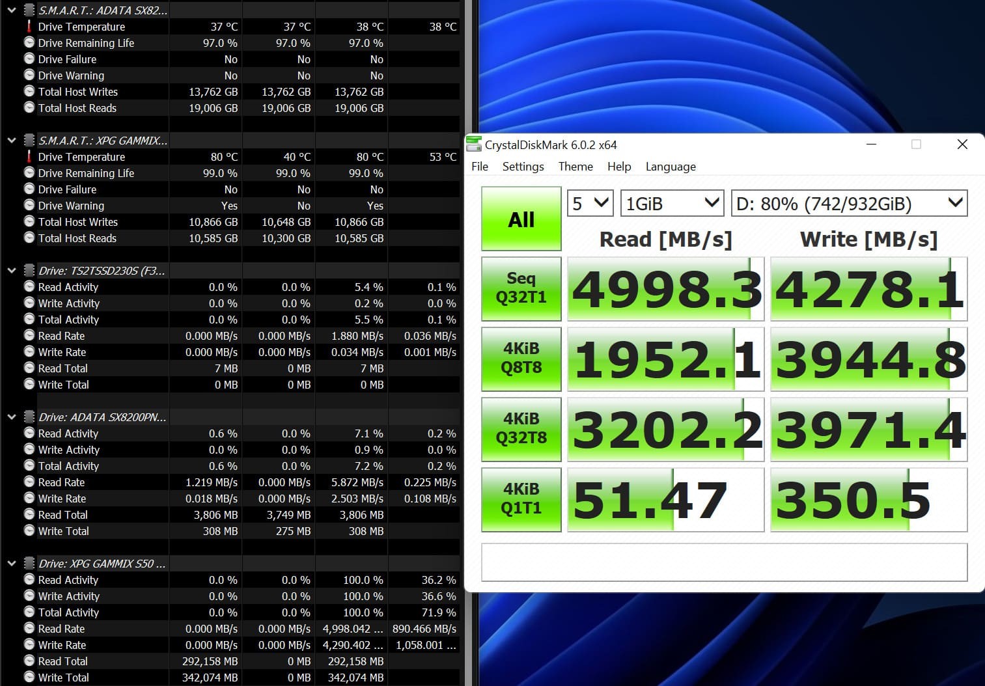
Task: Click the XPG GAMMIX S50 drive group icon
Action: [x=29, y=564]
